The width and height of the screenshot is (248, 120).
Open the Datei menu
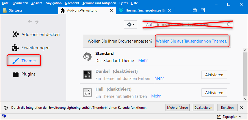point(6,3)
